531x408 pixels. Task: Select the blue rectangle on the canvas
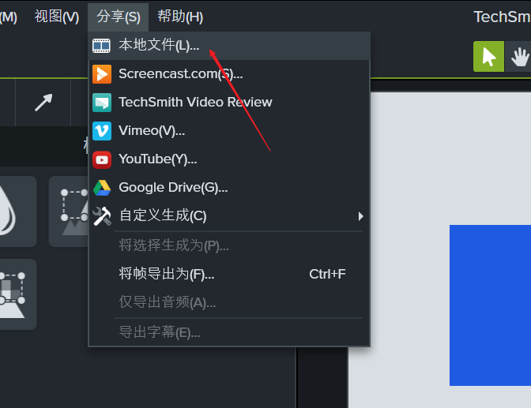point(490,305)
